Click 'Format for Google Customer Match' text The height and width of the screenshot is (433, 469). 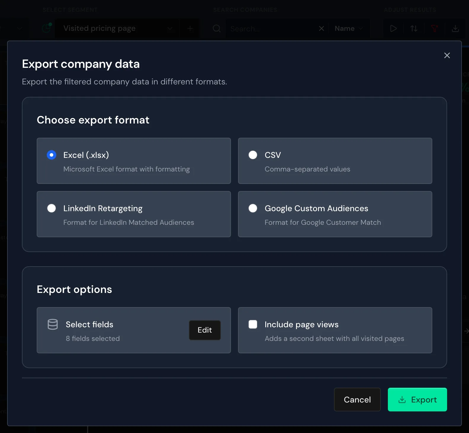point(323,222)
